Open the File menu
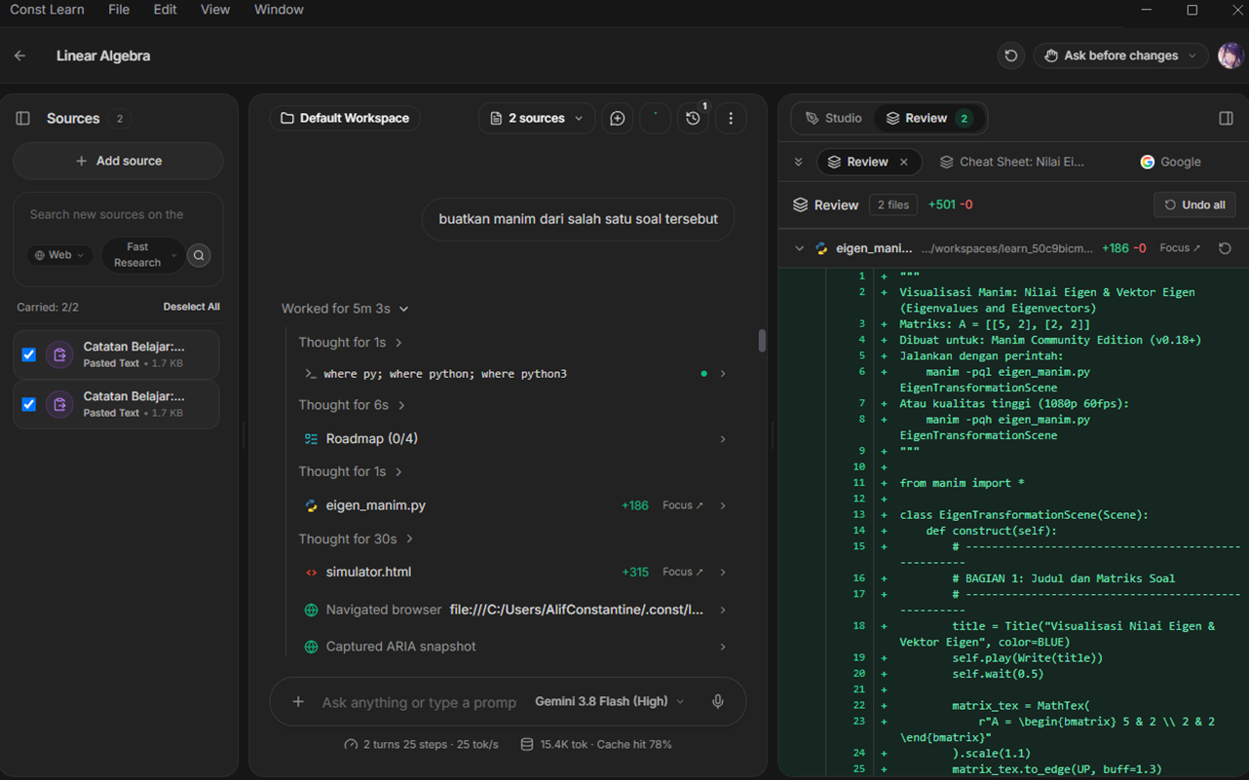This screenshot has height=780, width=1249. 119,10
